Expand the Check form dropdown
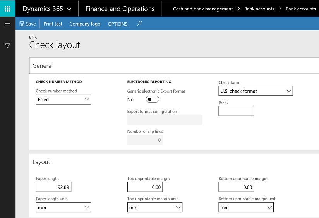319x218 pixels. [x=256, y=91]
